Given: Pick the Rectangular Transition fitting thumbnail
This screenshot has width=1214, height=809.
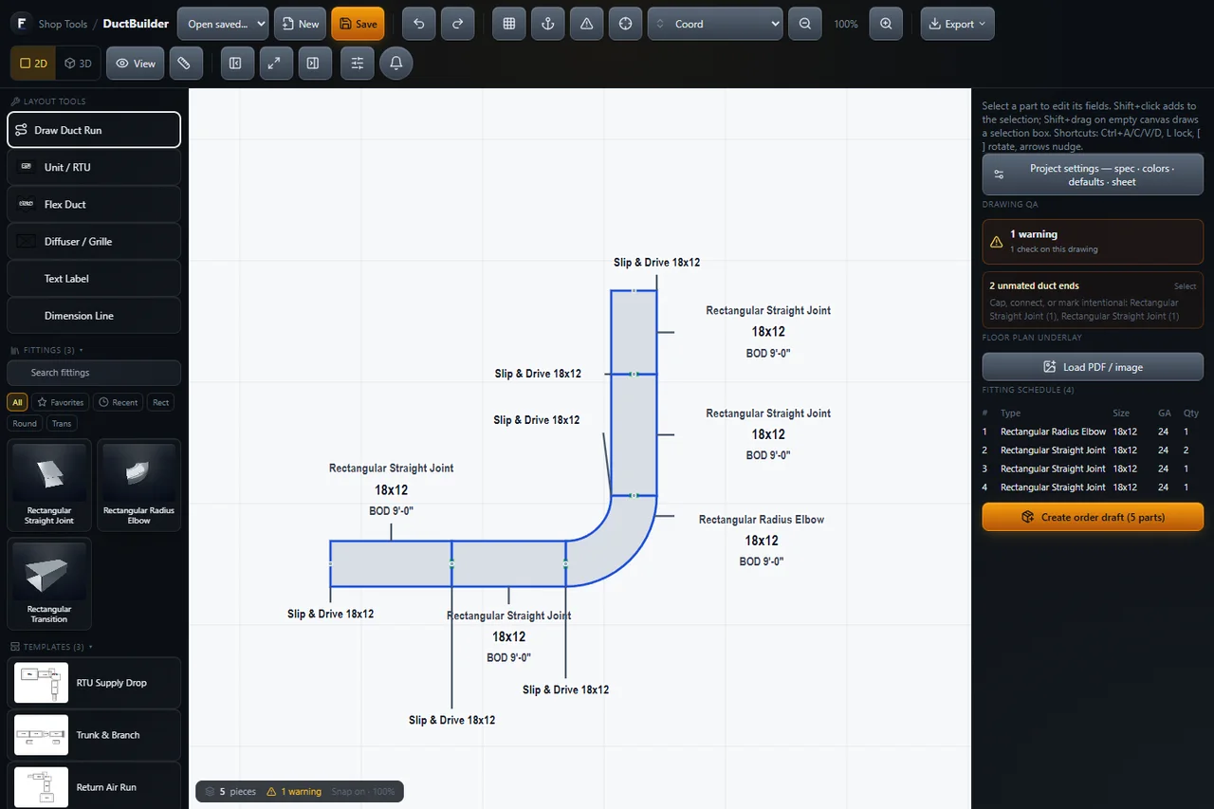Looking at the screenshot, I should pyautogui.click(x=49, y=583).
